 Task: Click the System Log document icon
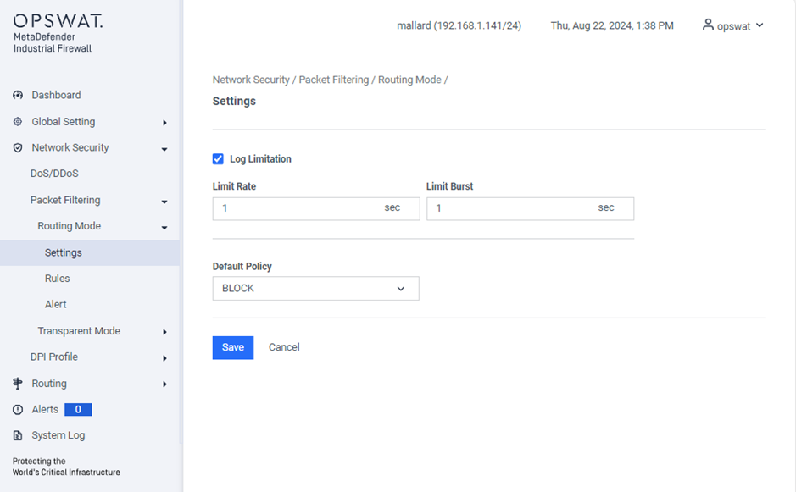(x=18, y=436)
